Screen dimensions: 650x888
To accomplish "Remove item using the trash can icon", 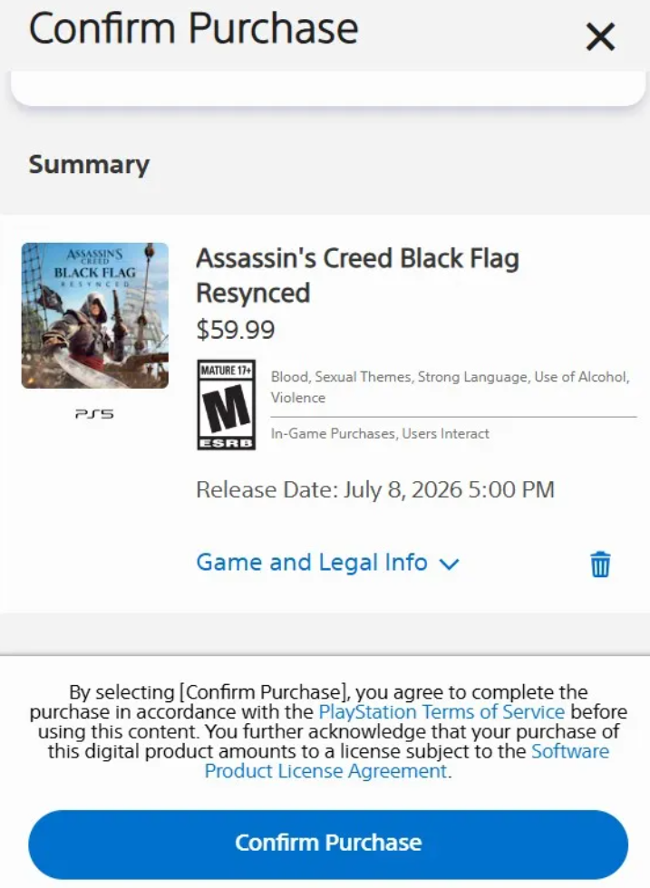I will [x=600, y=564].
